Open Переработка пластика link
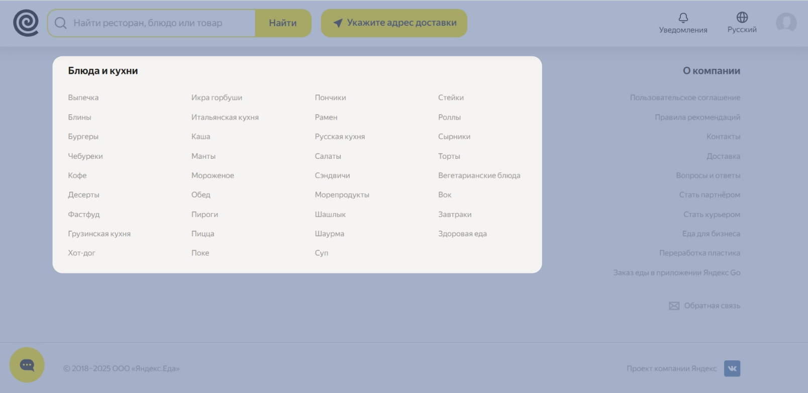The image size is (808, 393). [699, 253]
